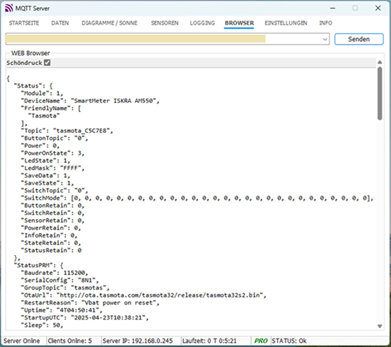Click the Server Online status indicator
Image resolution: width=391 pixels, height=347 pixels.
tap(22, 340)
